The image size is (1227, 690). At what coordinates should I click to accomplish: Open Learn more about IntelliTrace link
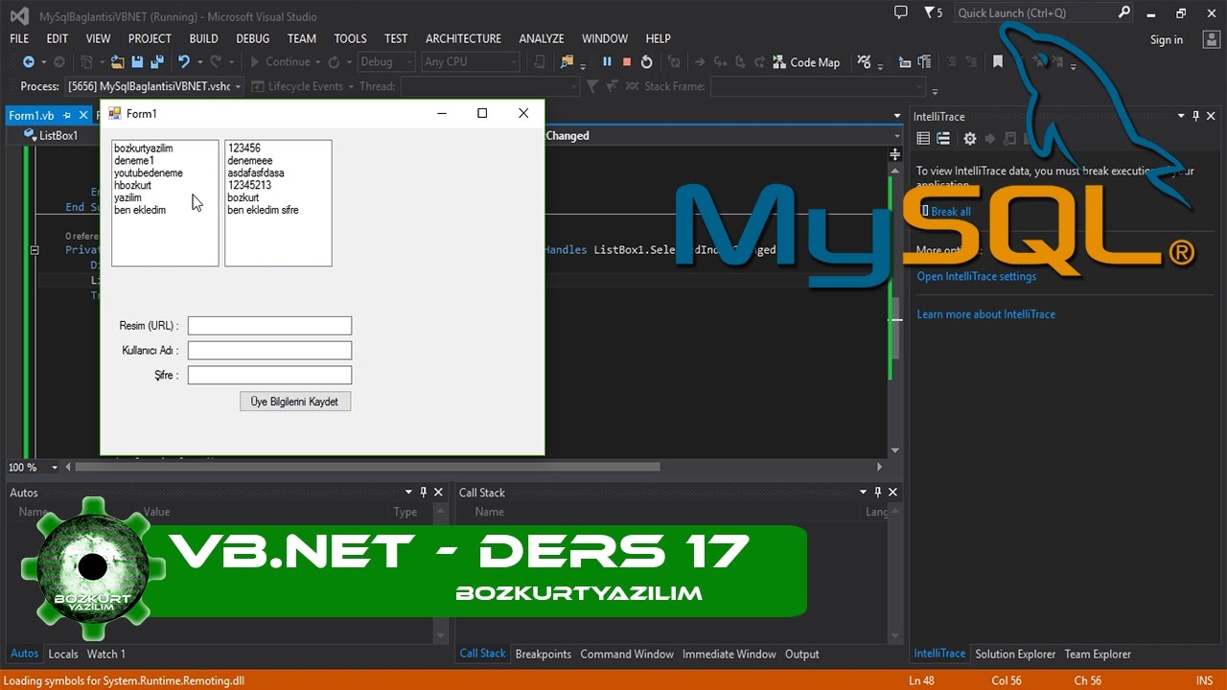pyautogui.click(x=985, y=314)
